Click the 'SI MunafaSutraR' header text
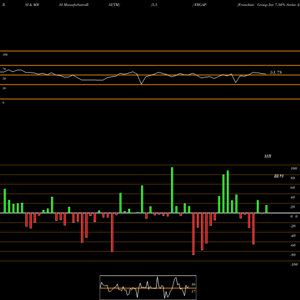300x300 pixels. (x=74, y=5)
